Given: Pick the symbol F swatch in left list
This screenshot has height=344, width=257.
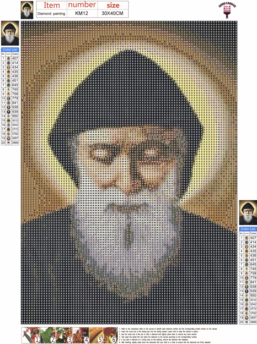Looking at the screenshot, I should 8,112.
